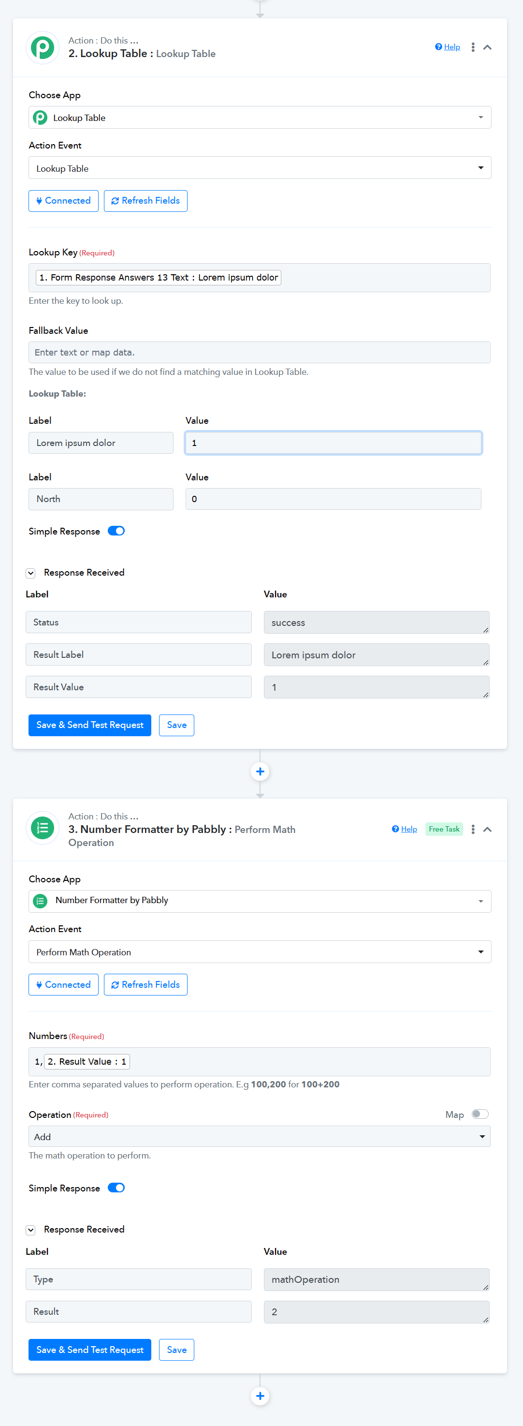523x1426 pixels.
Task: Click the Connected button in Lookup Table step
Action: click(x=63, y=201)
